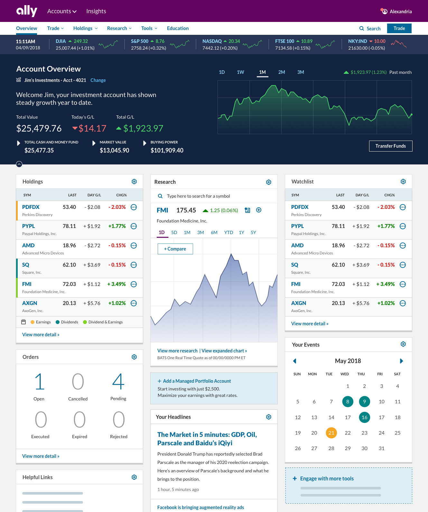The width and height of the screenshot is (428, 512).
Task: Select May 21 highlighted in orange
Action: click(x=331, y=433)
